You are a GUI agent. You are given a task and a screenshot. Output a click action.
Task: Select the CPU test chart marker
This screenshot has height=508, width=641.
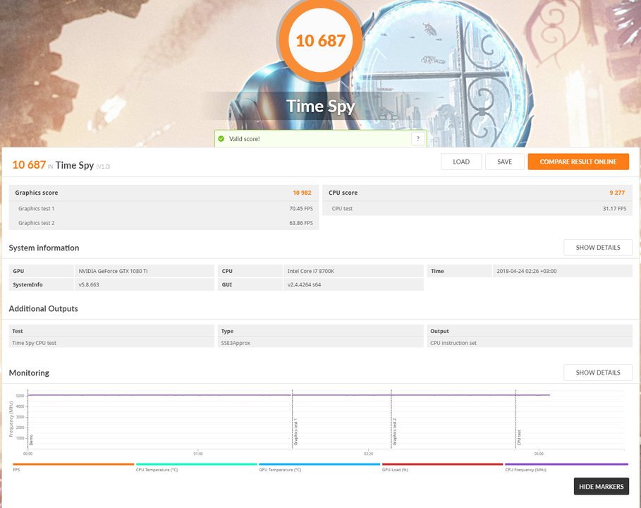[x=519, y=437]
